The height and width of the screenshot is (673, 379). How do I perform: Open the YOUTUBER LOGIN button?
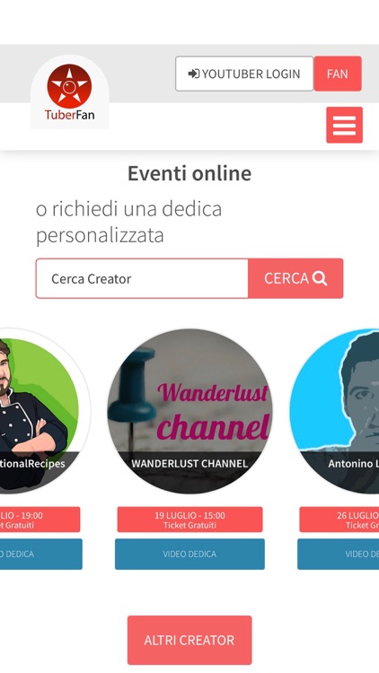coord(244,74)
